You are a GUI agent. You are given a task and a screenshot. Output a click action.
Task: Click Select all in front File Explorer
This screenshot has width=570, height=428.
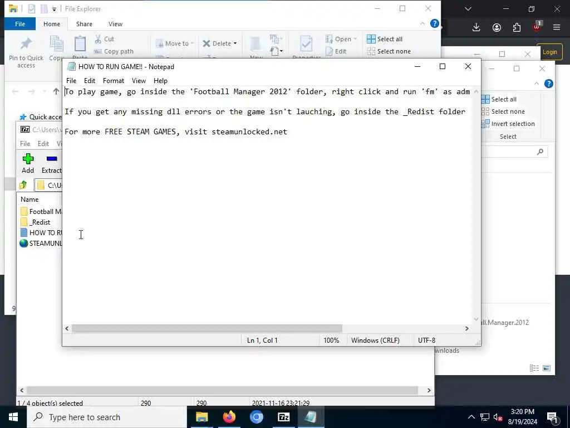pos(385,39)
